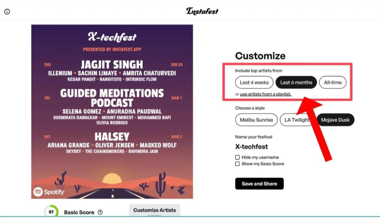Click the festival poster headliner Jagjit Singh
The width and height of the screenshot is (380, 221).
pos(112,64)
